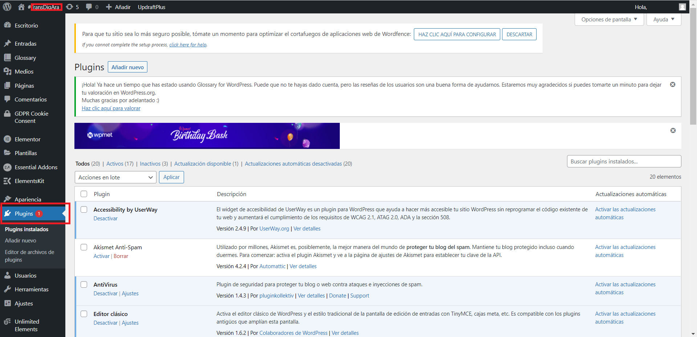Enable auto-updates for the AntiVirus plugin
The height and width of the screenshot is (337, 697).
625,288
